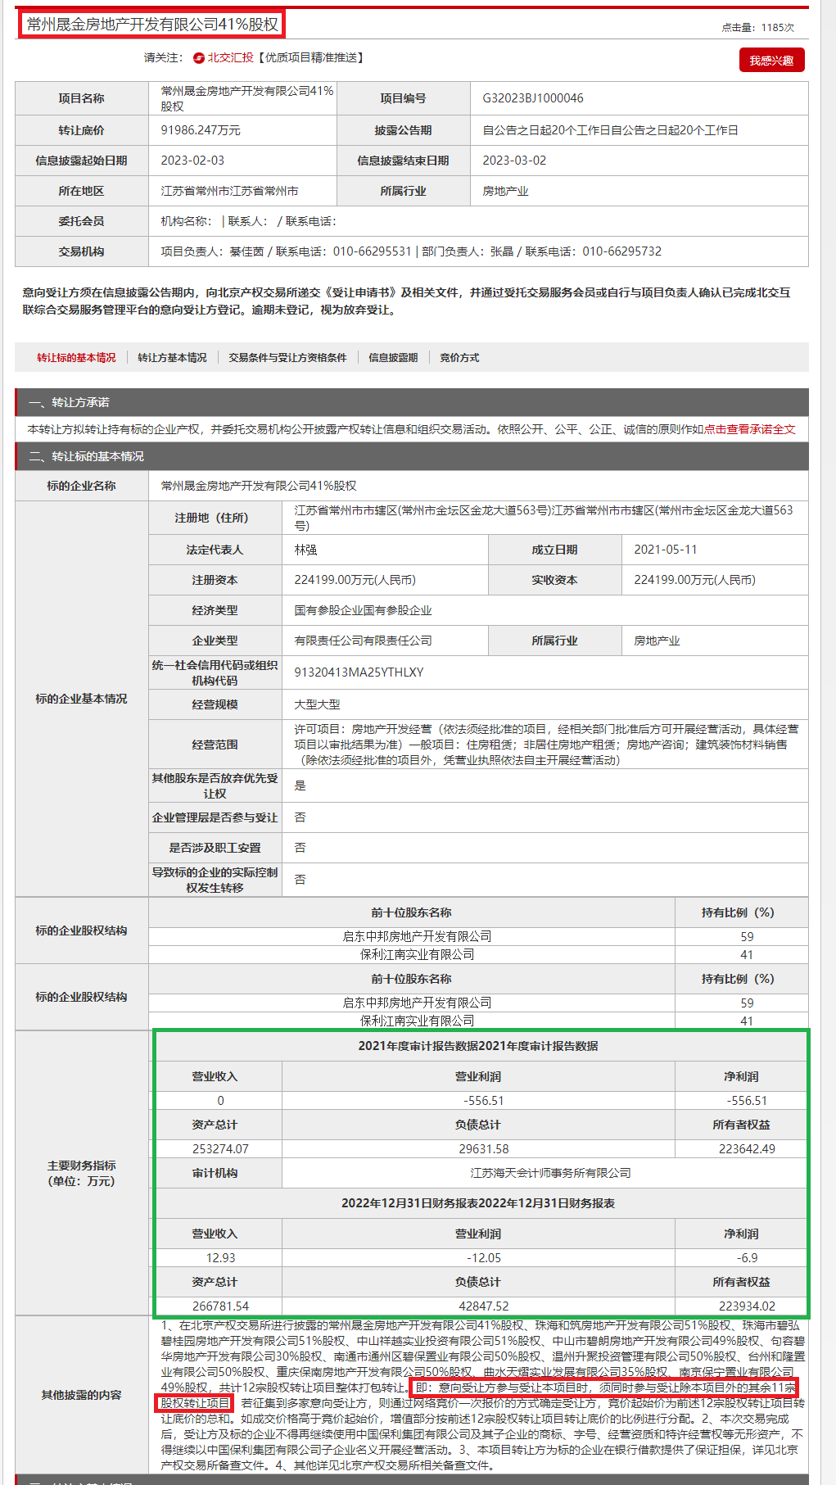The image size is (836, 1485).
Task: Select the 经营范围 description text
Action: pyautogui.click(x=546, y=745)
